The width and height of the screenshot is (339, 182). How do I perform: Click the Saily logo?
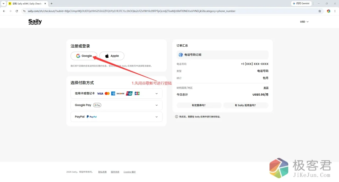35,22
